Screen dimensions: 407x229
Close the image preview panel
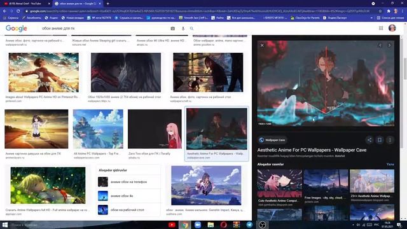(262, 45)
